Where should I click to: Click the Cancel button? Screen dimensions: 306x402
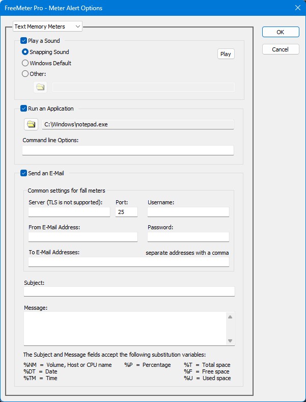[x=280, y=49]
